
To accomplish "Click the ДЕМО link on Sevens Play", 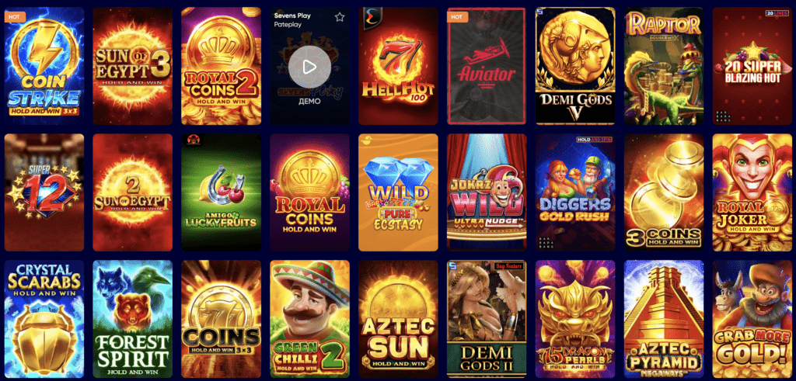I will pyautogui.click(x=309, y=102).
